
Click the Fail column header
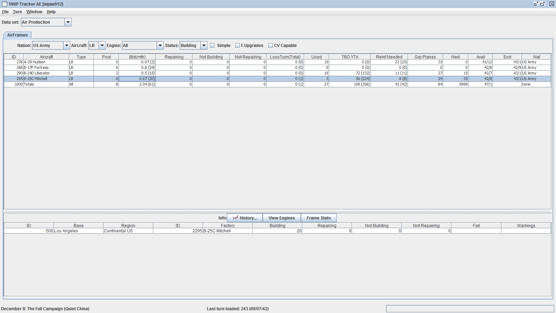[476, 225]
